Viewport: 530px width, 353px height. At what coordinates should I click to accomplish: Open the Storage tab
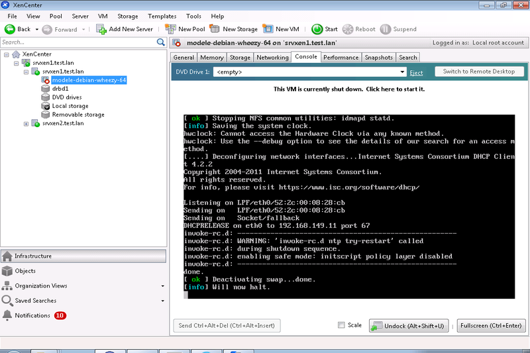tap(240, 58)
